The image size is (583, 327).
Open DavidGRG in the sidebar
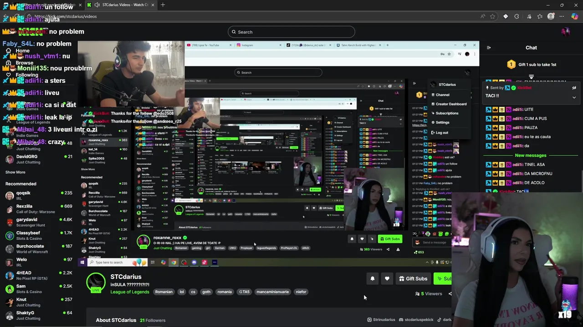[39, 159]
